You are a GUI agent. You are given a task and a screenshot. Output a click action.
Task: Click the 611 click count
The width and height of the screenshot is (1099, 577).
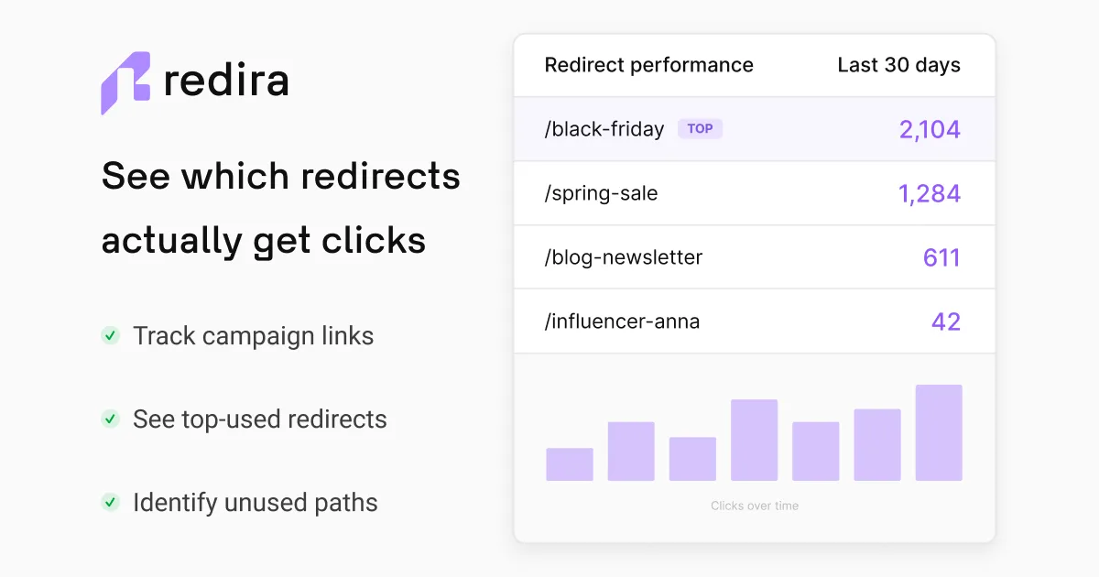[941, 257]
